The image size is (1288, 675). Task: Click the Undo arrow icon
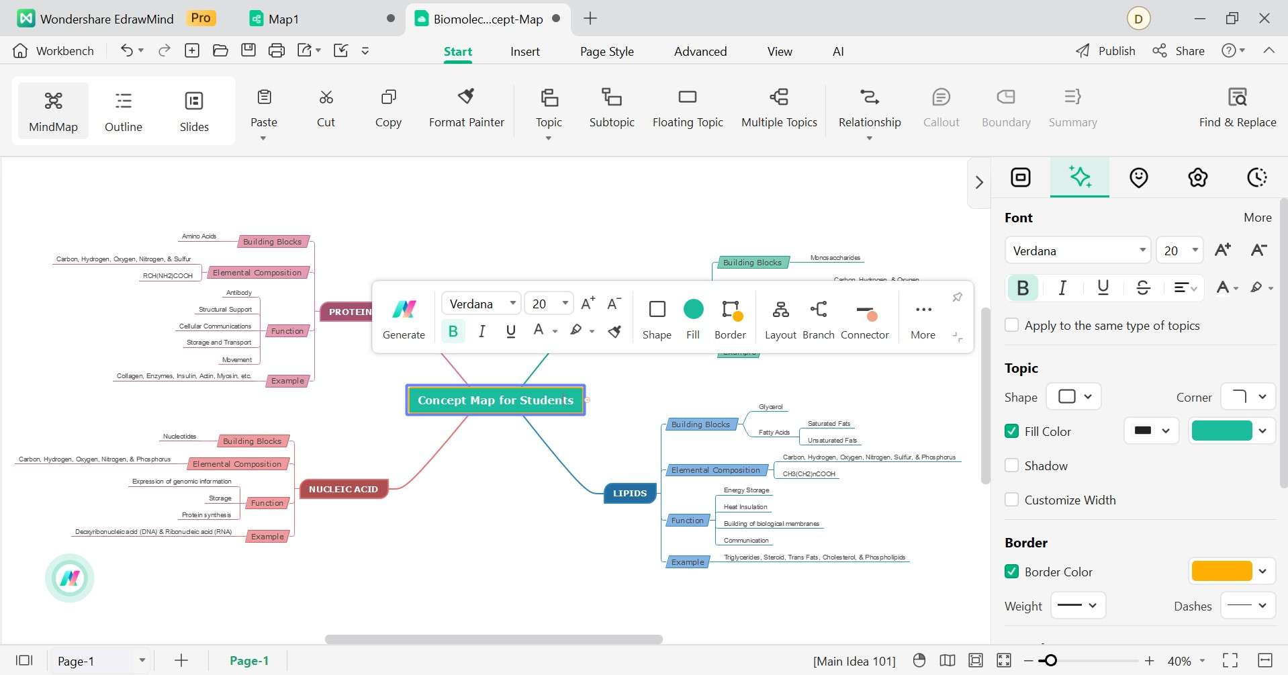126,50
